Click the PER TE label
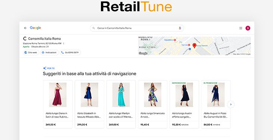This screenshot has height=140, width=273. click(x=51, y=68)
